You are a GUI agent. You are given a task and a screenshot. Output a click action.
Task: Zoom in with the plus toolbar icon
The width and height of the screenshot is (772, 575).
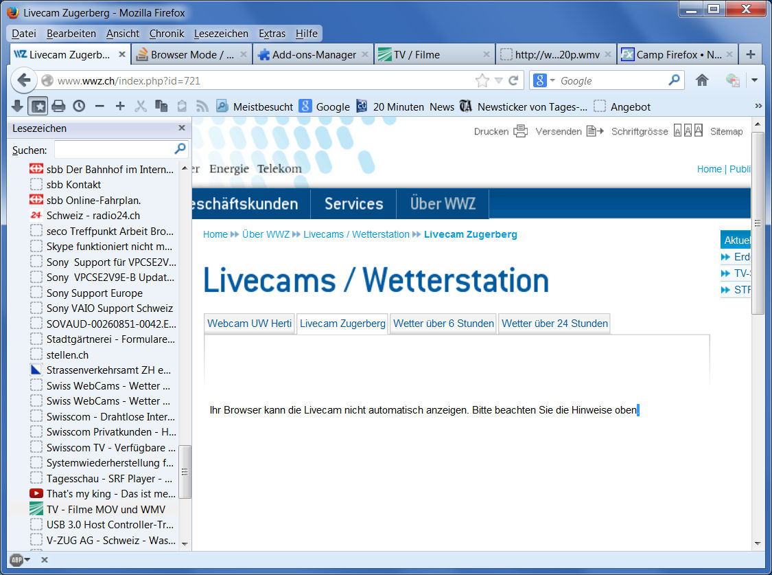[x=120, y=106]
